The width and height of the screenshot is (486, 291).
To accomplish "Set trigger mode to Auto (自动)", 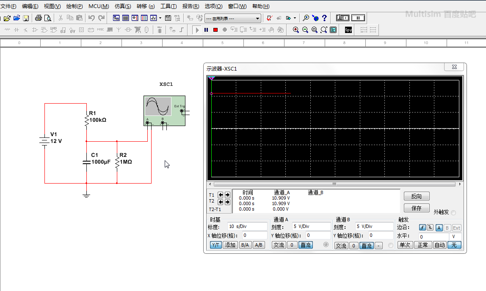I will coord(439,245).
